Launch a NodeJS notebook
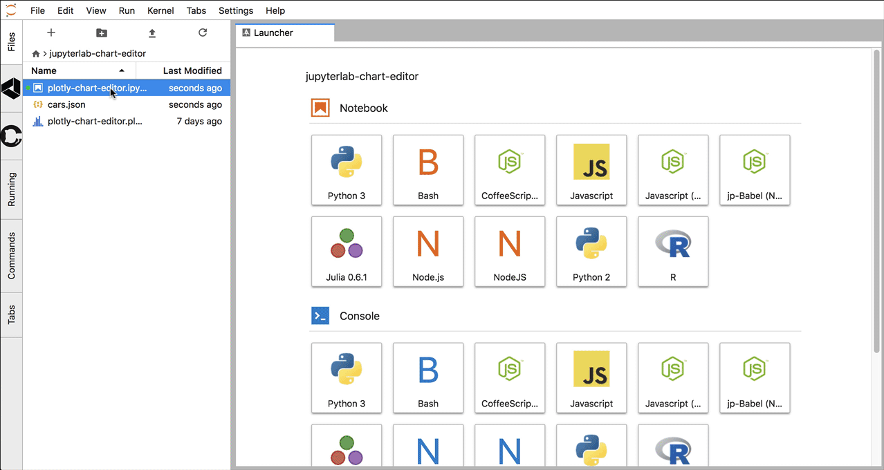 point(510,252)
